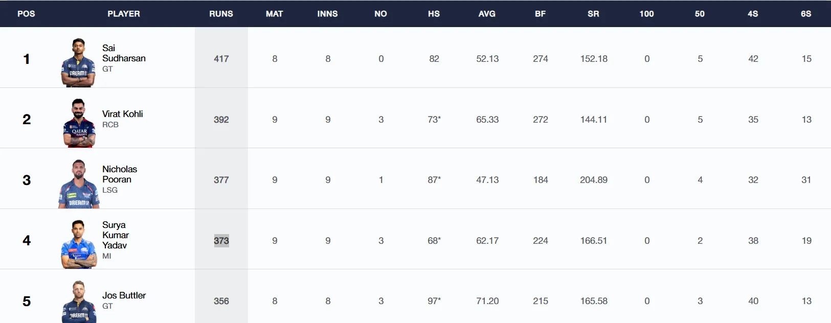Click Virat Kohli's player photo
The image size is (831, 323).
click(x=79, y=123)
